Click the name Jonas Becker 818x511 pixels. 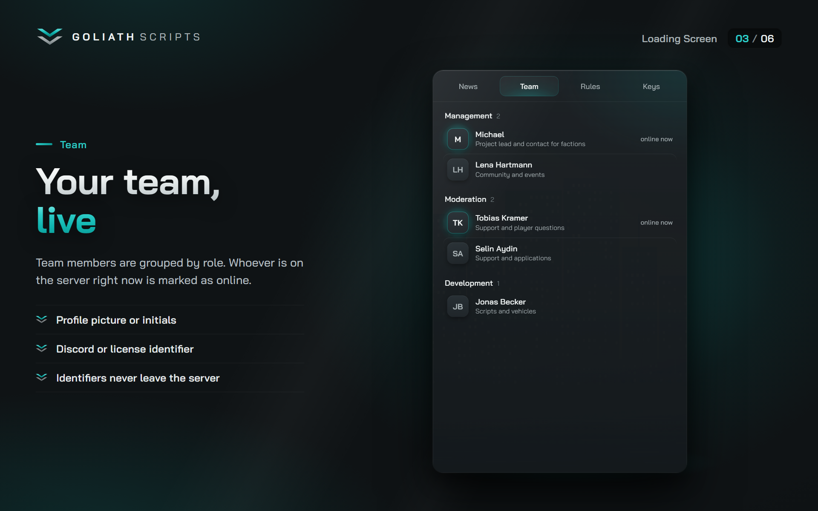[x=501, y=302]
